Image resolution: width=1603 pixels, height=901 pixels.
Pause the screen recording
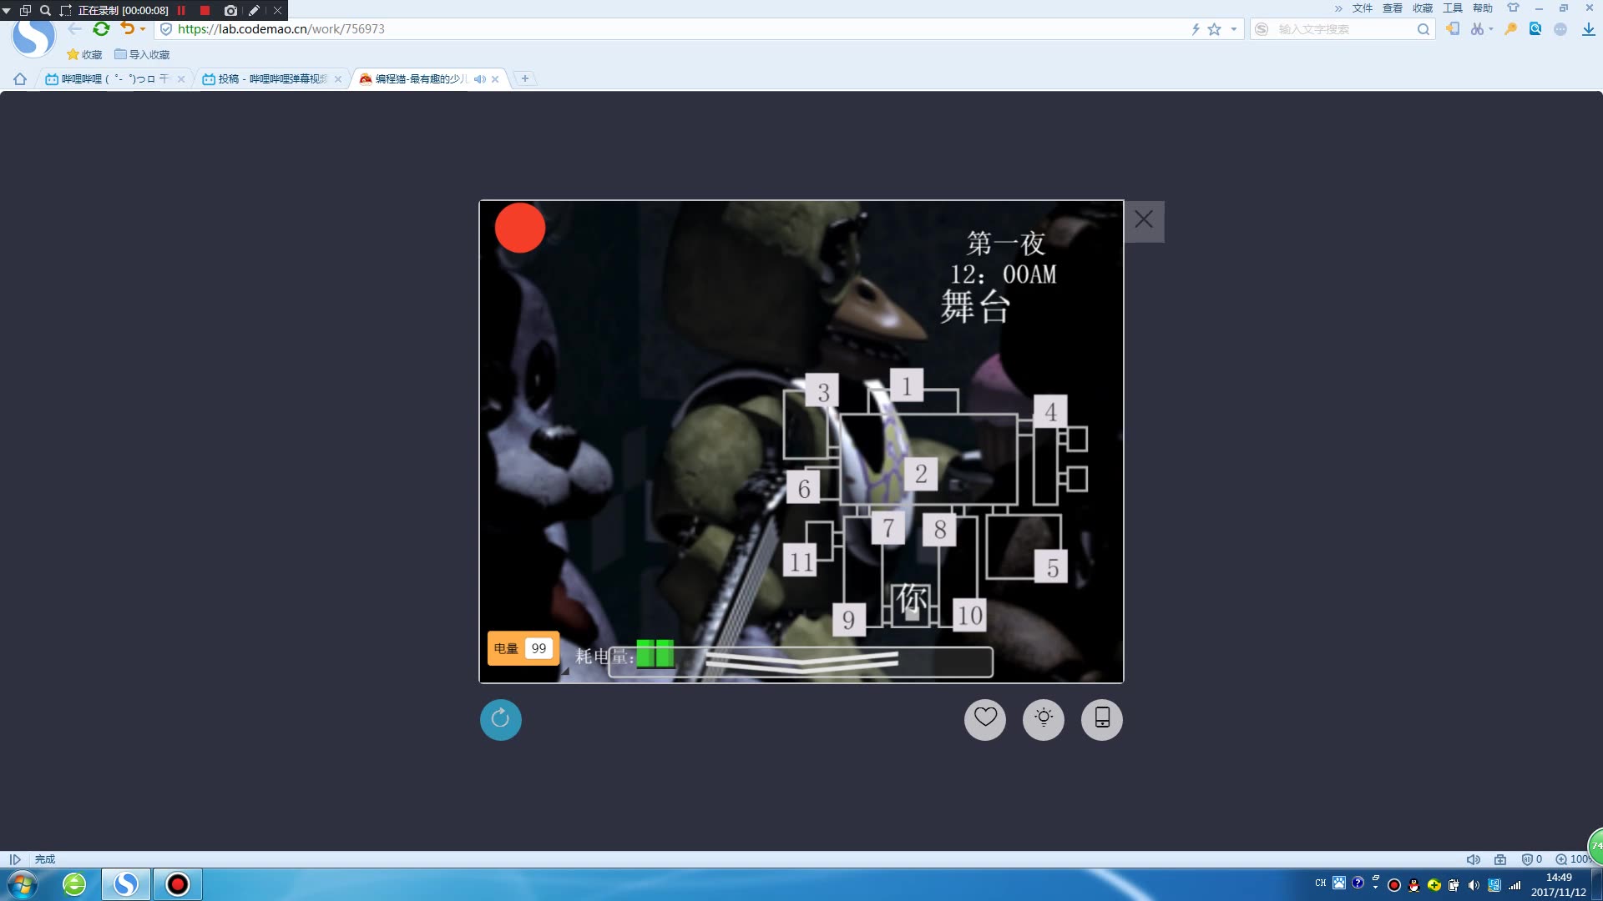[x=181, y=10]
